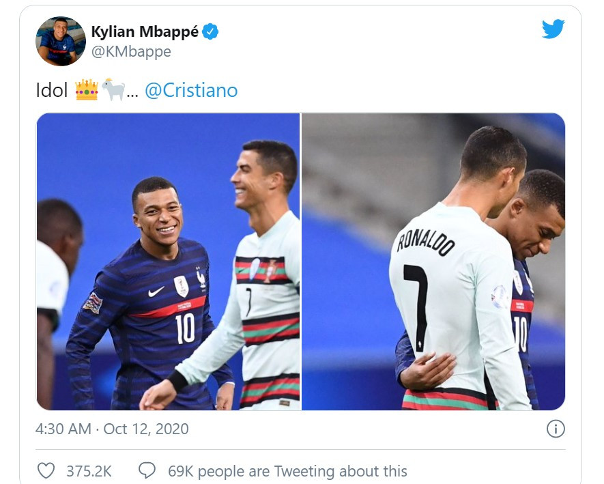Screen dimensions: 604x484
Task: Click the 375.2K likes count
Action: coord(89,471)
